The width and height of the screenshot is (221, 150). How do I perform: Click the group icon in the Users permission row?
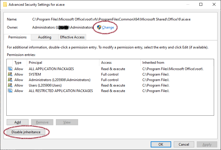[10, 85]
